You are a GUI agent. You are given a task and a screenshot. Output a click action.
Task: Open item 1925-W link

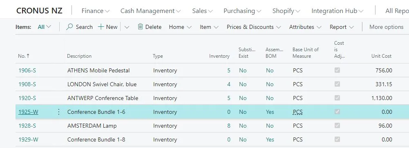[x=28, y=112]
